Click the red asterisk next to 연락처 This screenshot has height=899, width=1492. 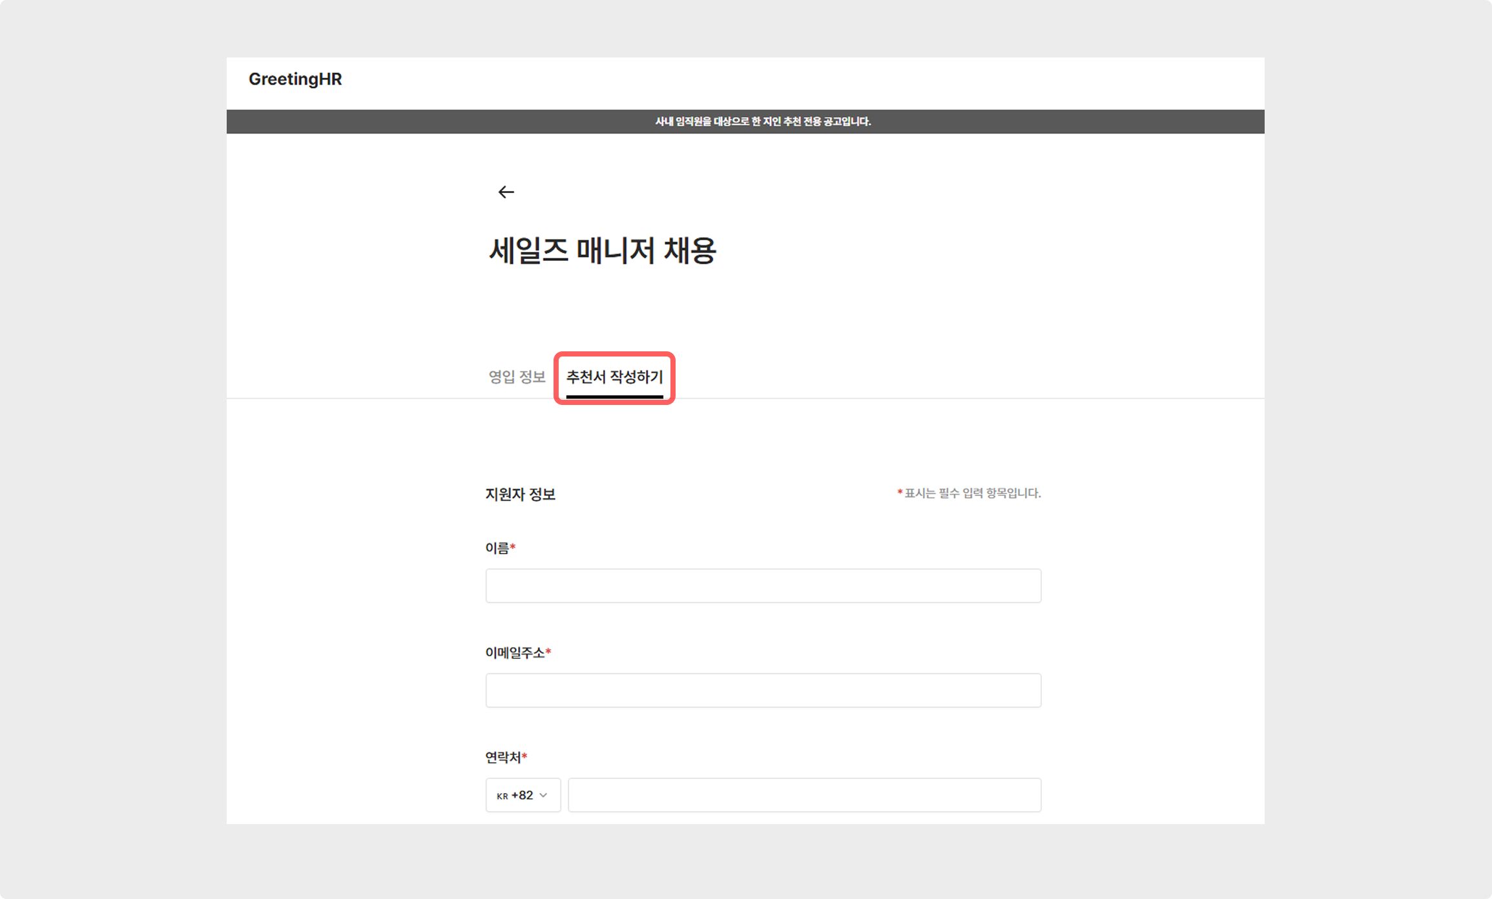pyautogui.click(x=524, y=756)
